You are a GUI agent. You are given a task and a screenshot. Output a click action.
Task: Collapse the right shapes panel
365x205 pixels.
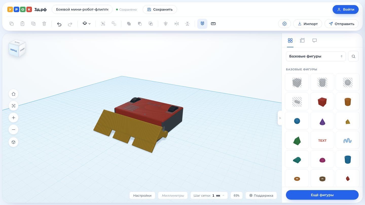(280, 118)
